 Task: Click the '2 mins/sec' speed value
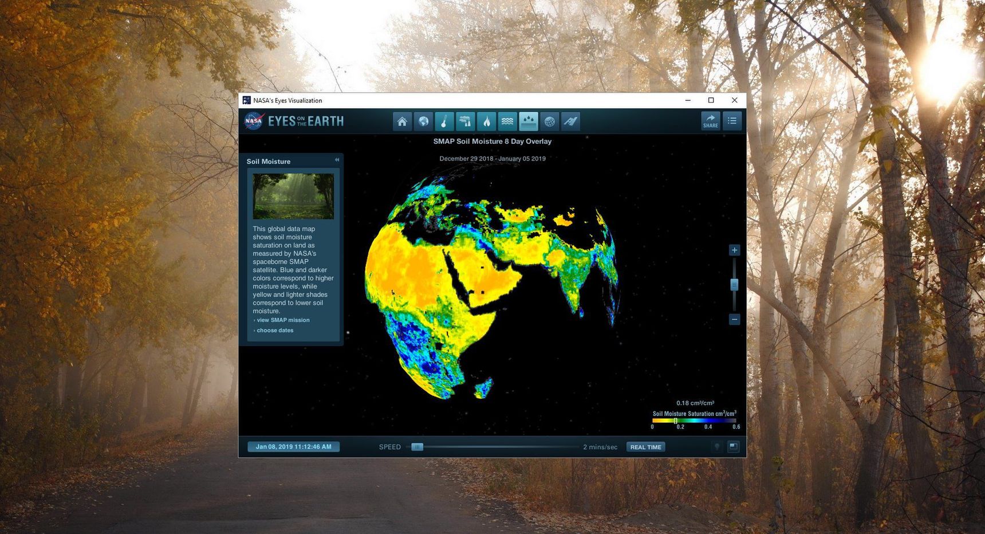pyautogui.click(x=600, y=447)
